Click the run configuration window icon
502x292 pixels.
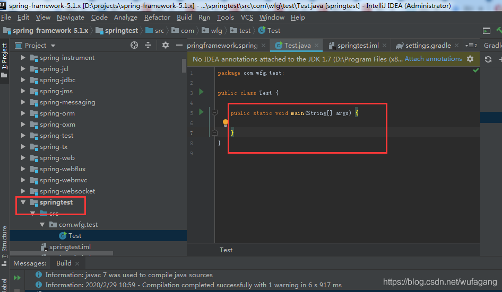click(x=486, y=31)
